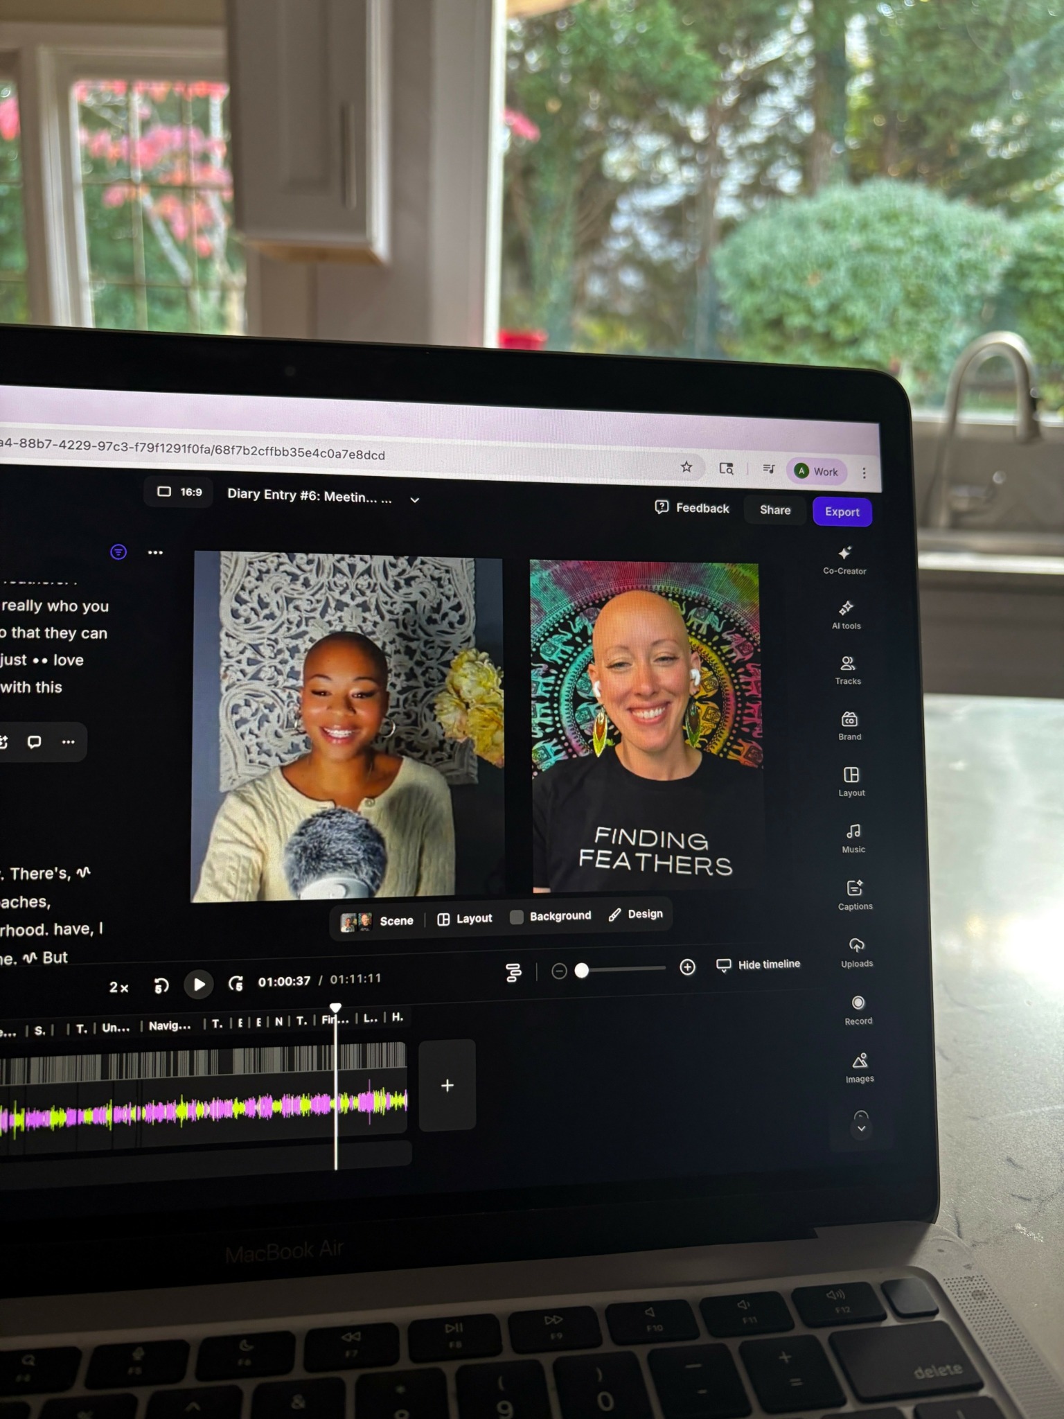Click the script text 'really who you'
Viewport: 1064px width, 1419px height.
point(55,606)
